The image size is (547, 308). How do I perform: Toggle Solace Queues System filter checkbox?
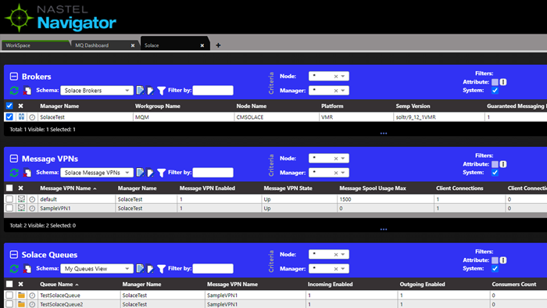click(x=495, y=269)
